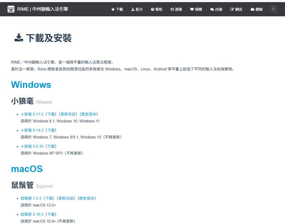Download 鼠鬚管 1.0.3
The image size is (285, 224).
[49, 198]
